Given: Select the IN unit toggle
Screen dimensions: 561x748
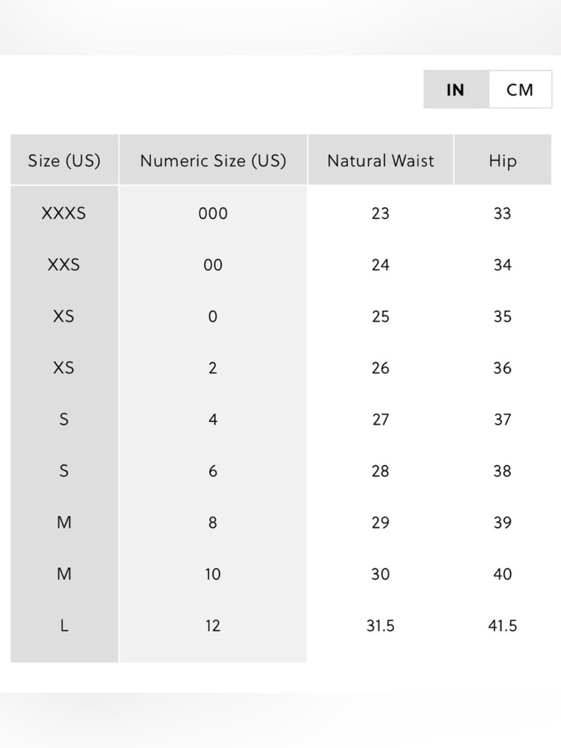Looking at the screenshot, I should click(x=456, y=89).
